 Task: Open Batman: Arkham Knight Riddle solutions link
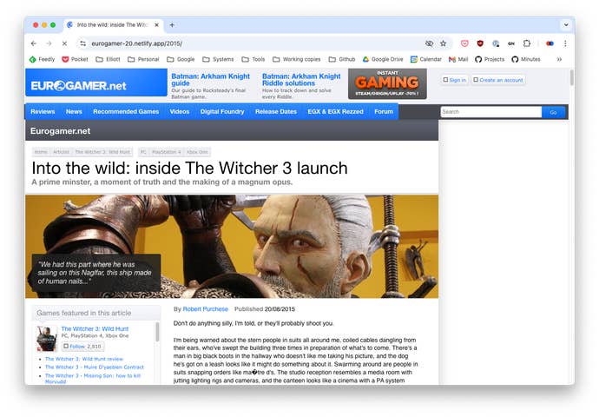[301, 80]
